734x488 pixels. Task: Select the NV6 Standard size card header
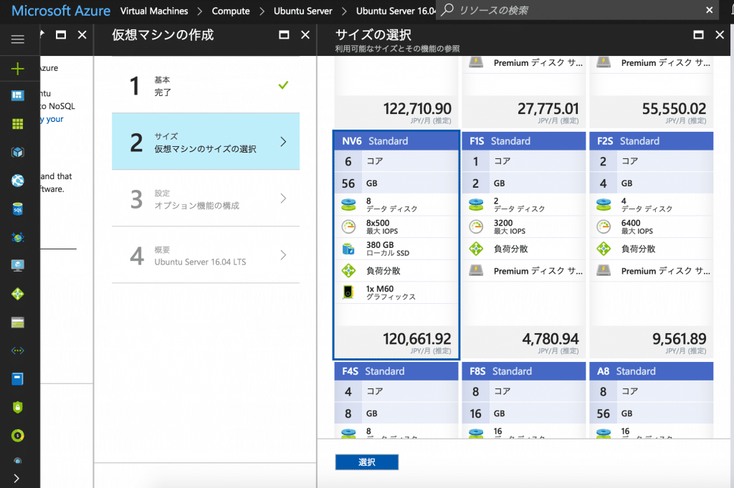tap(396, 141)
